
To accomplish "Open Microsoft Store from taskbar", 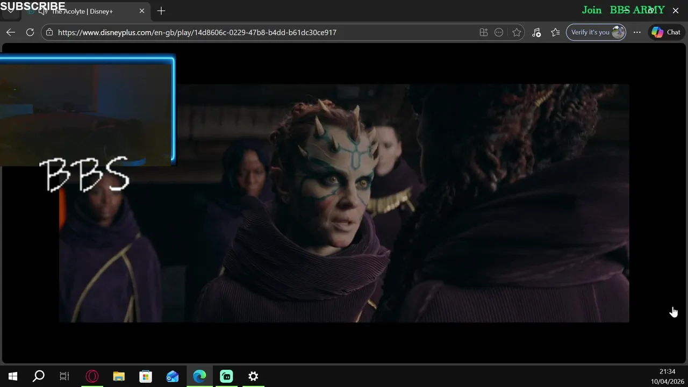I will coord(146,376).
